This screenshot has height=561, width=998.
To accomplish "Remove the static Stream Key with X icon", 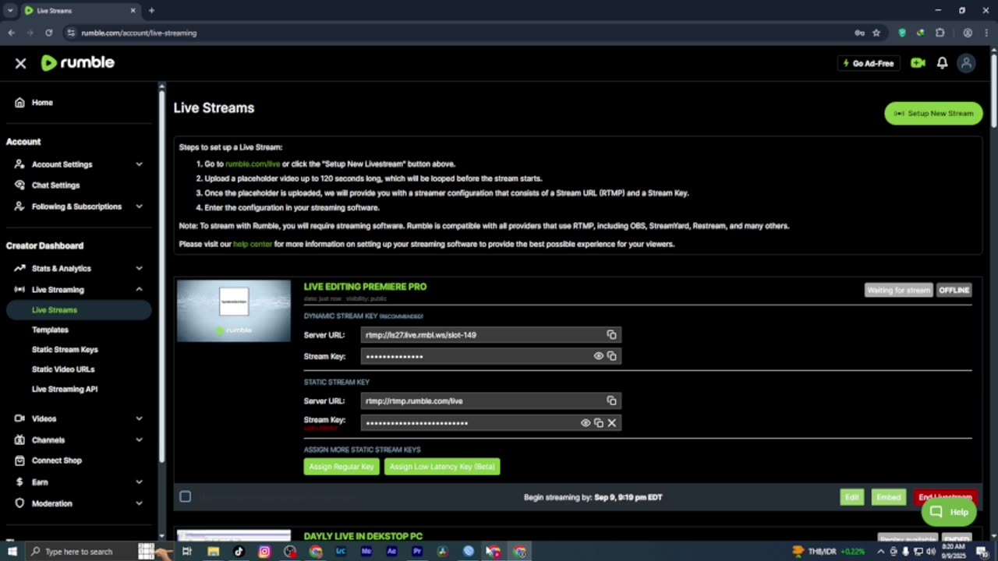I will (611, 422).
